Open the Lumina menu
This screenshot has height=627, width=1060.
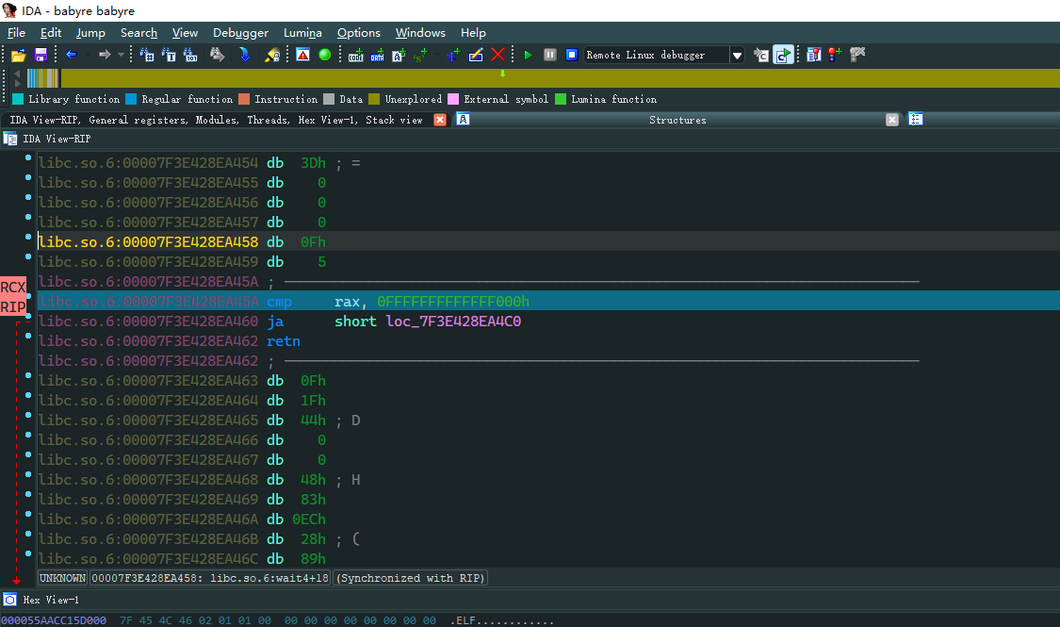point(302,33)
